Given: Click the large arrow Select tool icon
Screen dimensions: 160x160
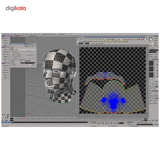Looking at the screenshot, I should (x=151, y=39).
